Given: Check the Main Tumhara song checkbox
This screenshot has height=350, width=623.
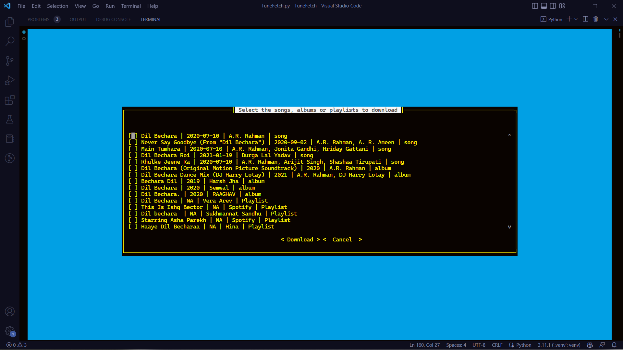Looking at the screenshot, I should [x=133, y=149].
